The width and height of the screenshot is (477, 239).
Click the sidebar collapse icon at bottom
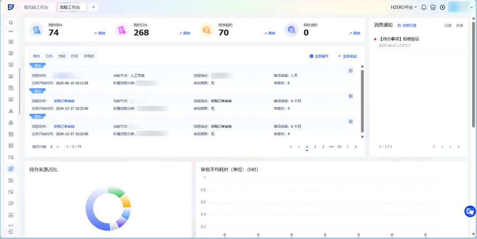pos(11,231)
